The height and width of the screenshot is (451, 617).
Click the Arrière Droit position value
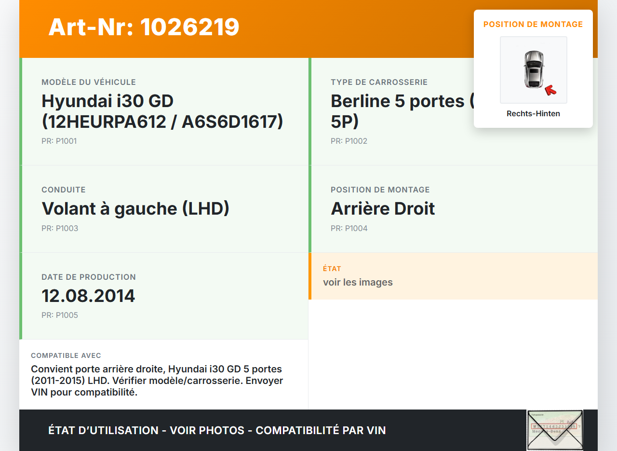[383, 209]
